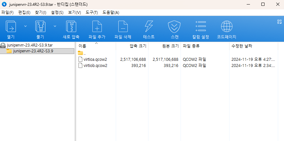284x141 pixels.
Task: Click virtioa.qcow2 file icon
Action: click(80, 59)
